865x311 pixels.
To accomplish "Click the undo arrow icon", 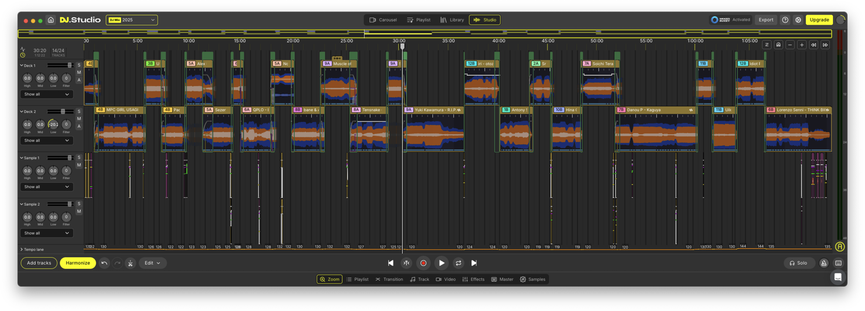I will click(104, 263).
